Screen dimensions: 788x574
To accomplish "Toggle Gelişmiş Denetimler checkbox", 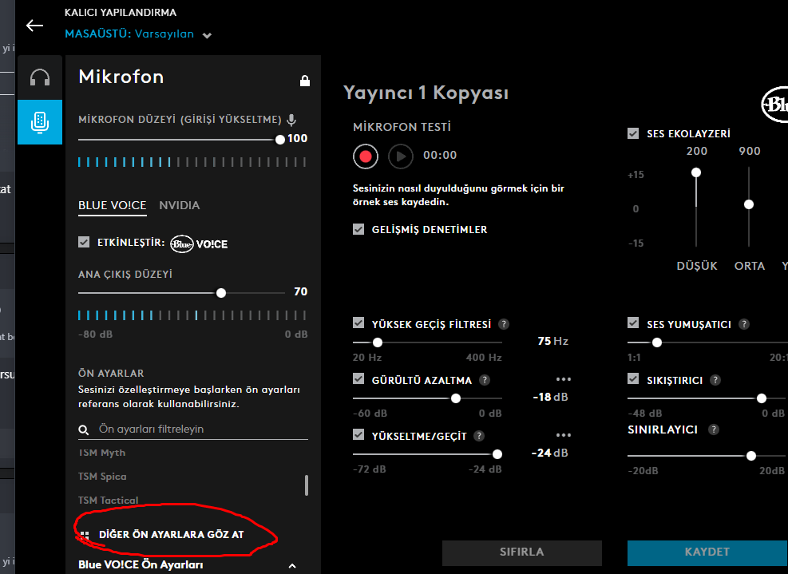I will point(358,229).
